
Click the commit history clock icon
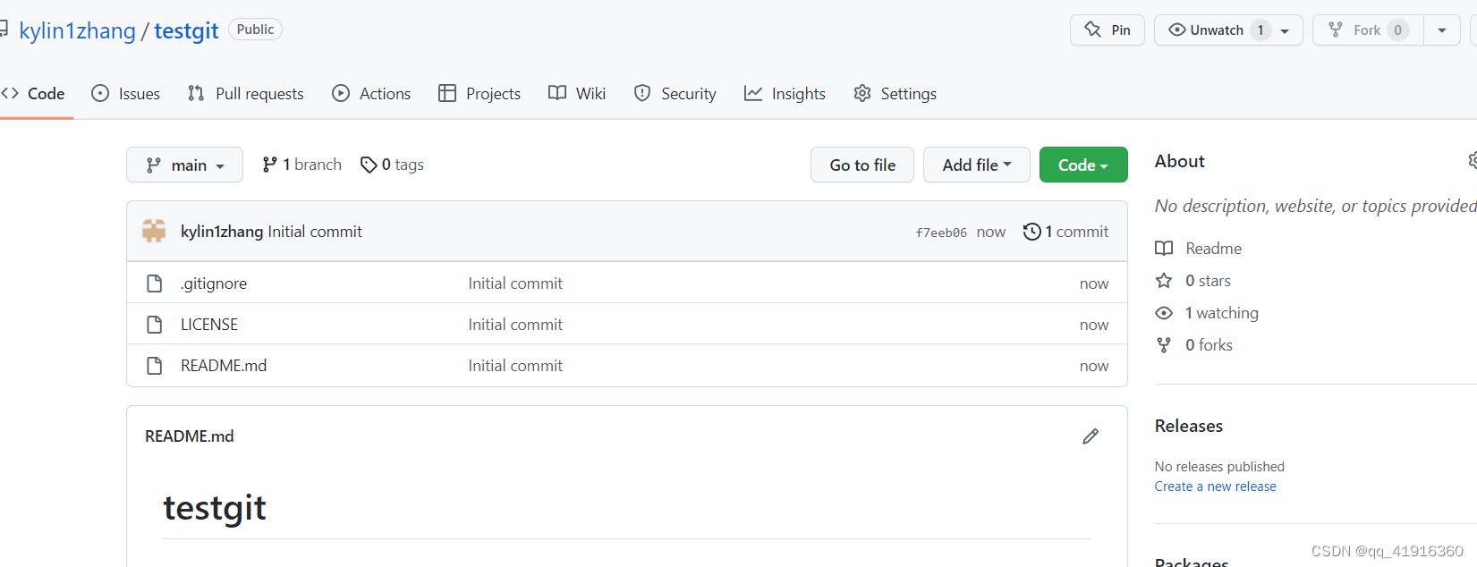click(x=1031, y=232)
